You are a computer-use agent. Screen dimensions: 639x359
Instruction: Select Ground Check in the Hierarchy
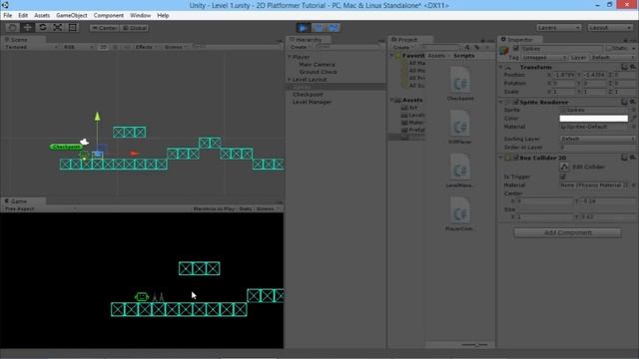click(318, 72)
